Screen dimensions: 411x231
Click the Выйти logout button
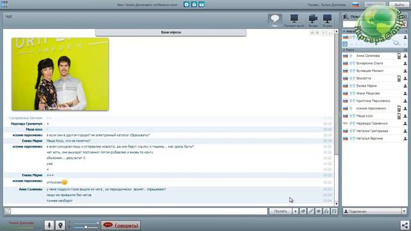399,4
